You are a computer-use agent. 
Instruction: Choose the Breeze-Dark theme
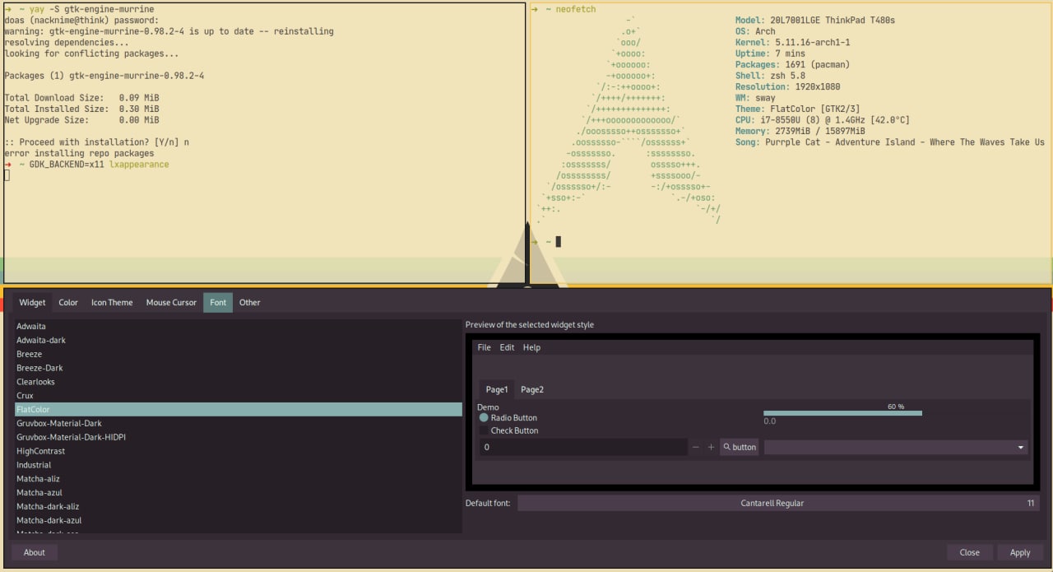click(239, 368)
